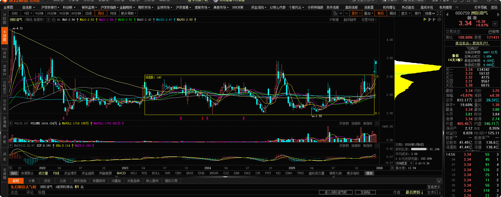Open 分时成交 in the left sidebar
This screenshot has width=501, height=197.
[x=4, y=87]
